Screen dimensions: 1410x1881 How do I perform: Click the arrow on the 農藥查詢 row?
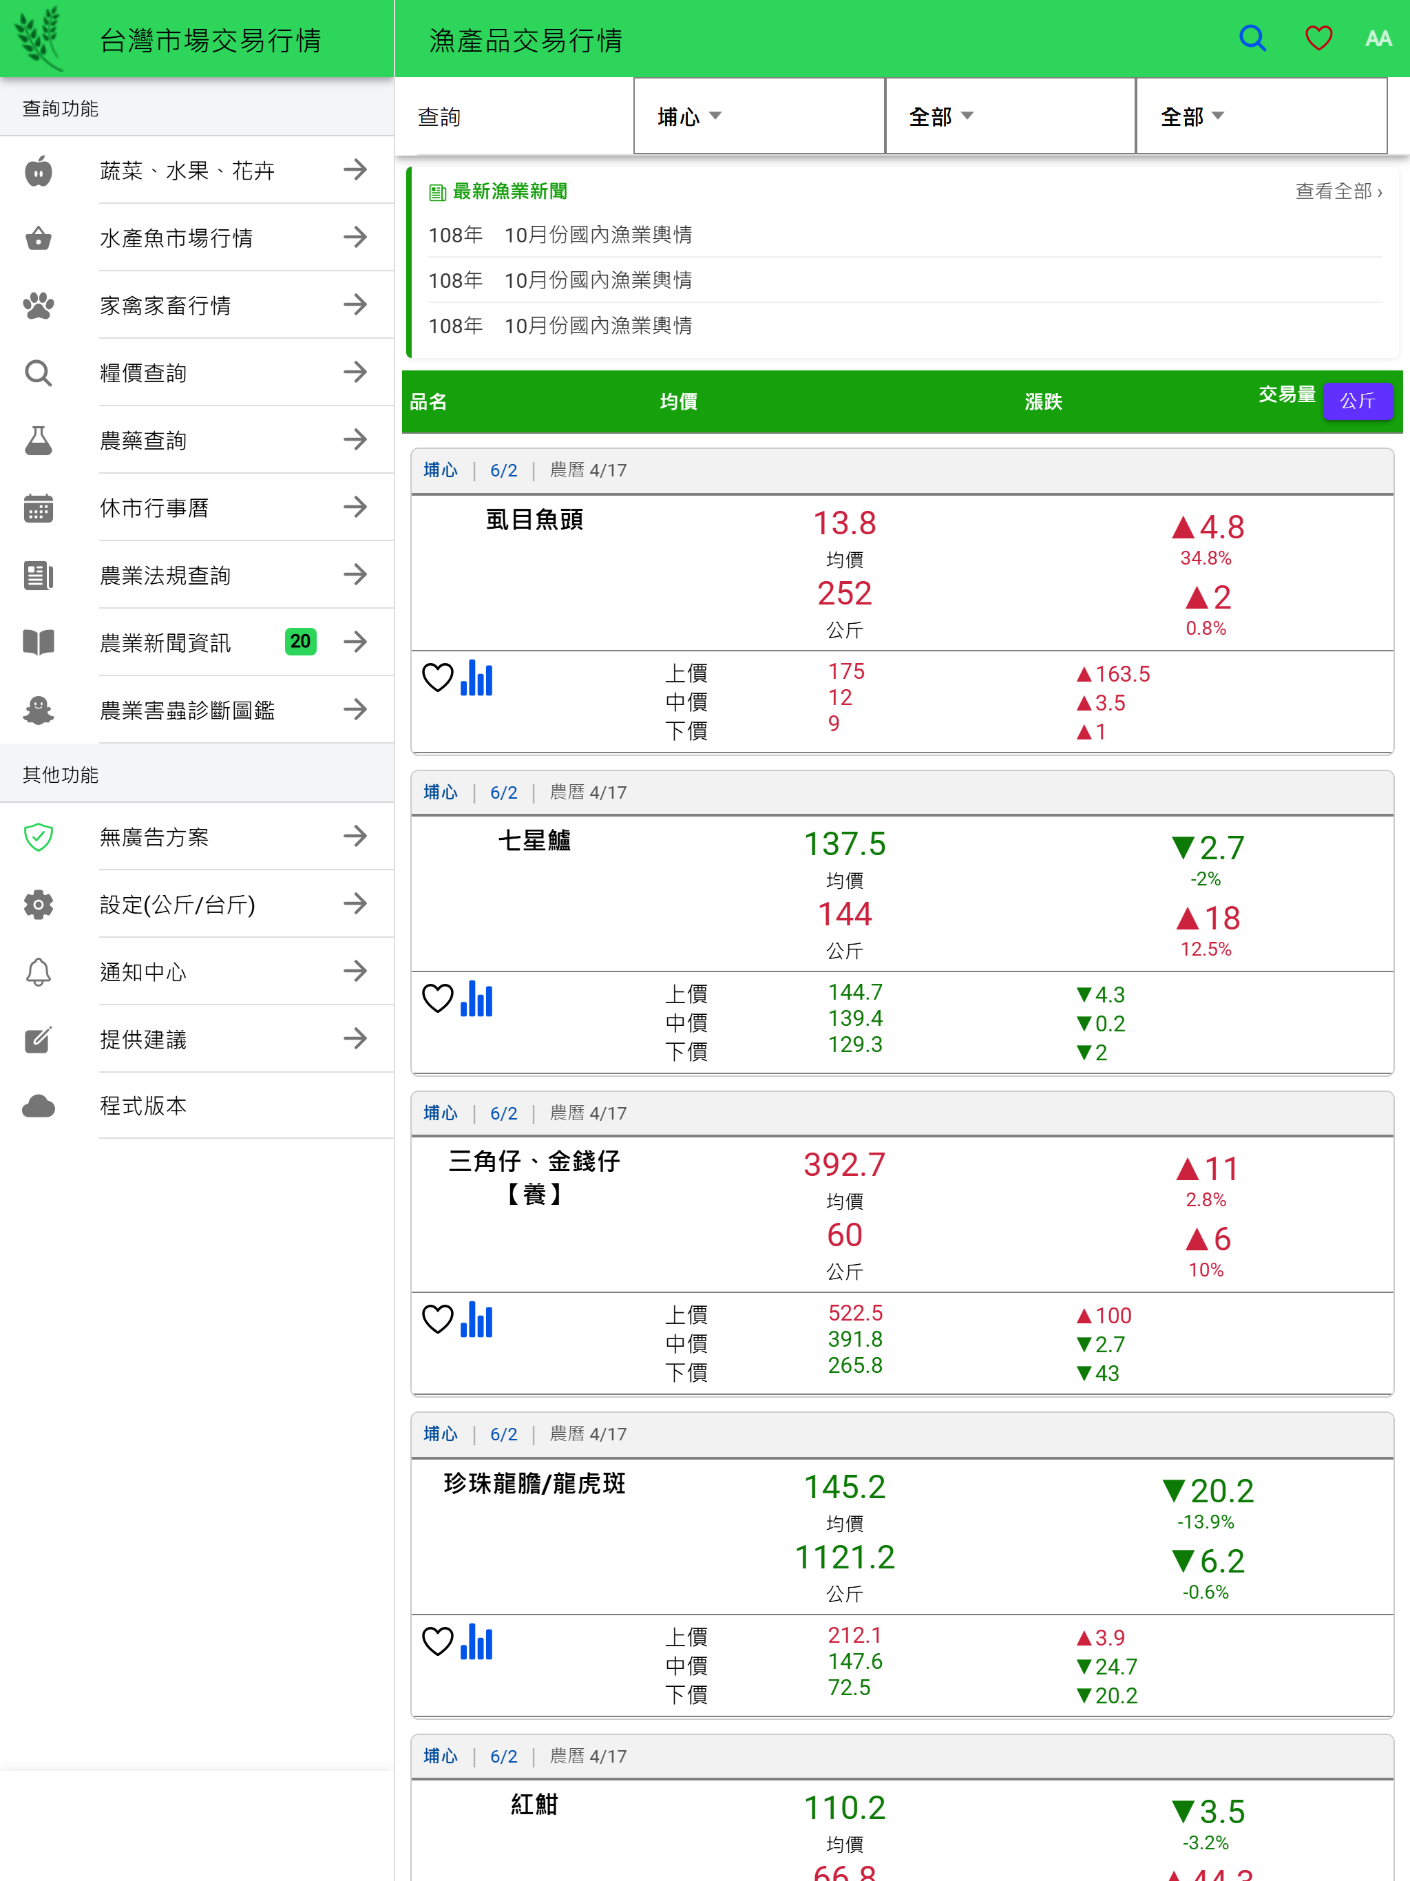point(355,440)
